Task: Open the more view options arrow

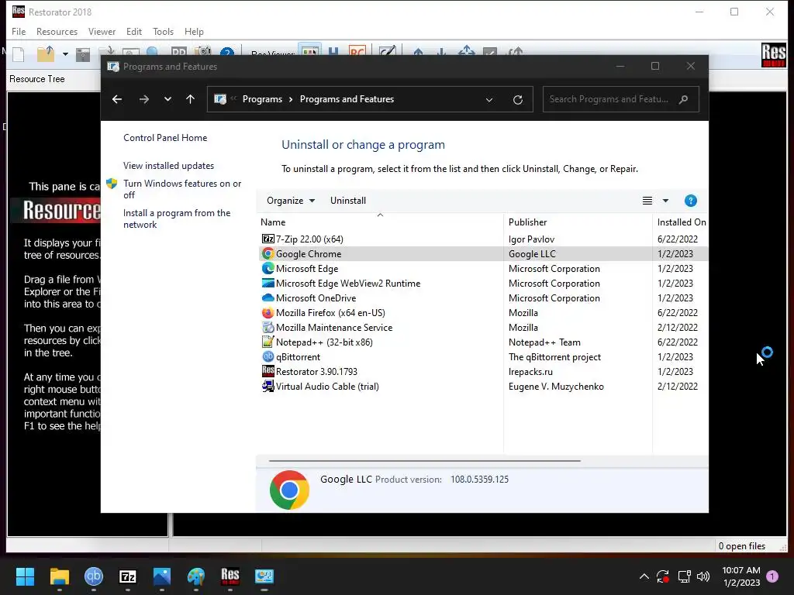Action: point(665,201)
